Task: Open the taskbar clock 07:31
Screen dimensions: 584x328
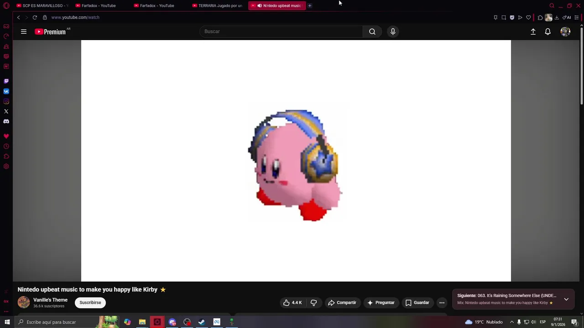Action: 558,322
